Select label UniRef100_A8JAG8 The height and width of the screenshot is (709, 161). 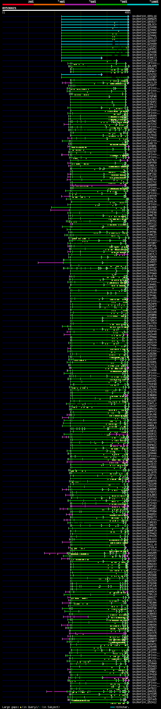coord(144,207)
